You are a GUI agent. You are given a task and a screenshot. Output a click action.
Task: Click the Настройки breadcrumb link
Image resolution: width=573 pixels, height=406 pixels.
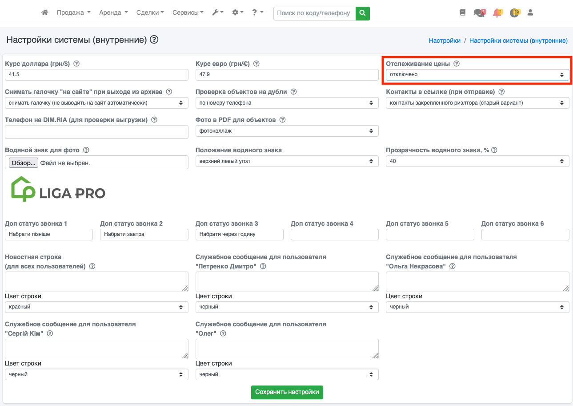click(445, 41)
